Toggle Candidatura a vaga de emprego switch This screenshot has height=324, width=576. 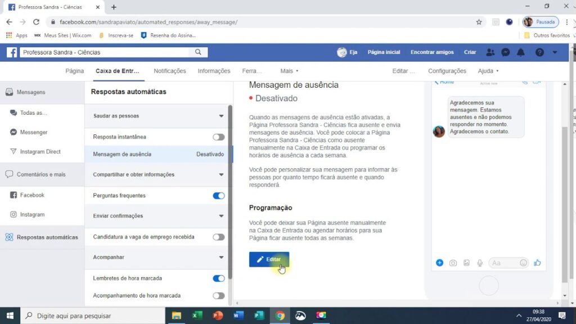click(x=219, y=237)
